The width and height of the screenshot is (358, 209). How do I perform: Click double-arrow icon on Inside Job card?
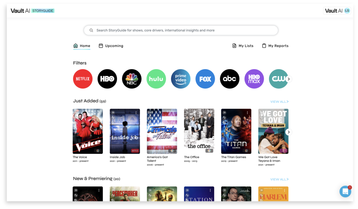tap(113, 112)
